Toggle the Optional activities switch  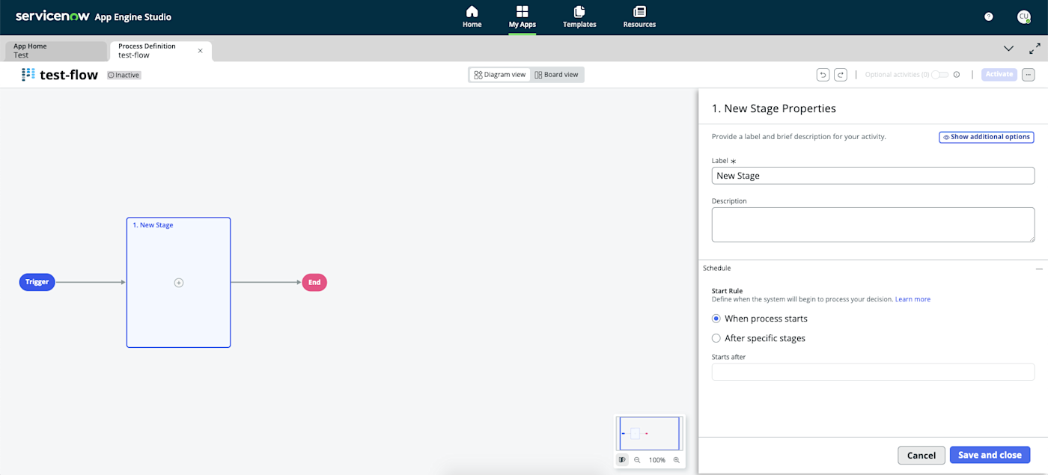click(940, 75)
